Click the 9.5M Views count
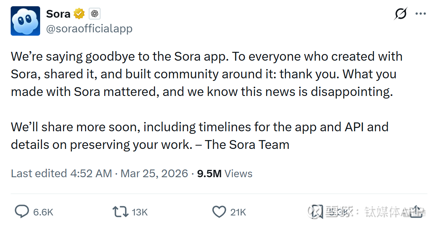 pos(225,174)
